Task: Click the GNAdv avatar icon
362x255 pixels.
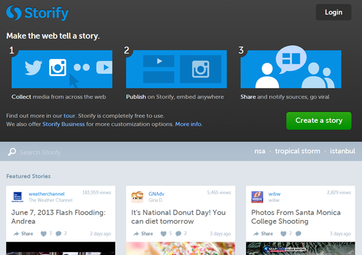Action: [x=138, y=197]
